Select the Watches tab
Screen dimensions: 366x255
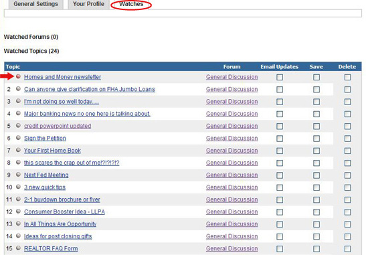(131, 4)
